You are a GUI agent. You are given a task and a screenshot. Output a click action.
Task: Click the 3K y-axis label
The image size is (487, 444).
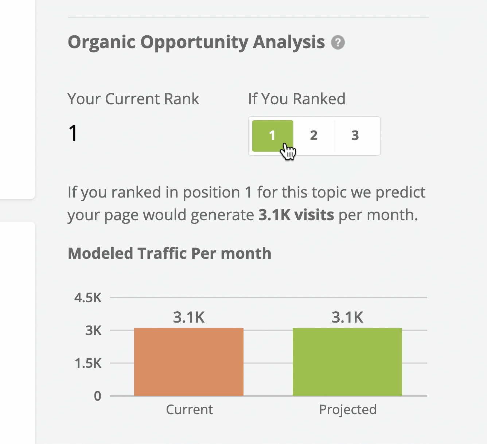tap(94, 331)
